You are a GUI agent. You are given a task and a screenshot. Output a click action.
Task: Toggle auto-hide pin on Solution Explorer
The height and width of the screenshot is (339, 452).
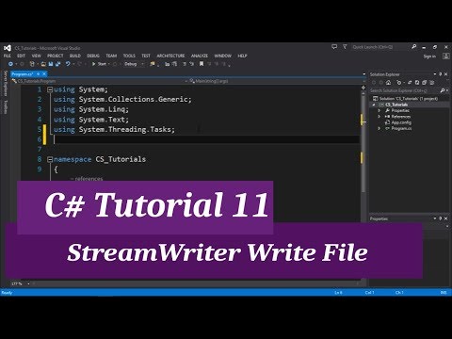click(441, 74)
